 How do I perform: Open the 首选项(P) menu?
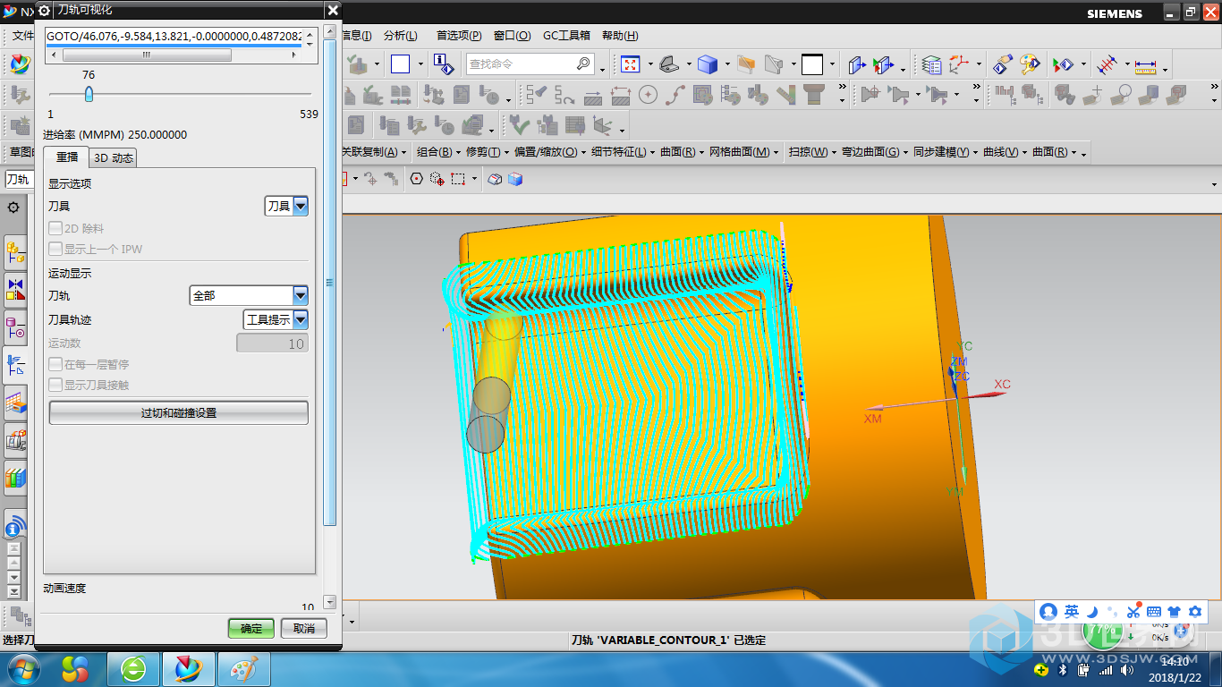(459, 36)
